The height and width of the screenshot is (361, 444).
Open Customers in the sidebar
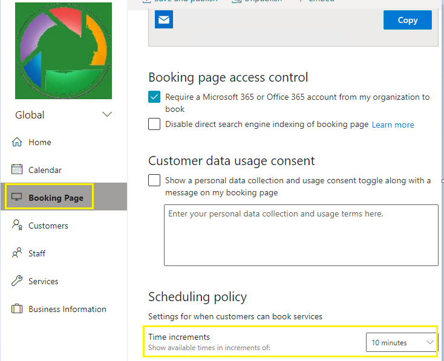pos(64,226)
